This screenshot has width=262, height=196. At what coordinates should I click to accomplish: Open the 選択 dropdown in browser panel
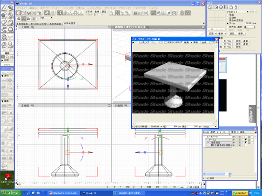tap(214, 132)
